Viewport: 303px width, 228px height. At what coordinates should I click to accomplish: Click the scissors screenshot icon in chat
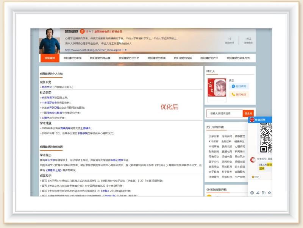click(258, 193)
